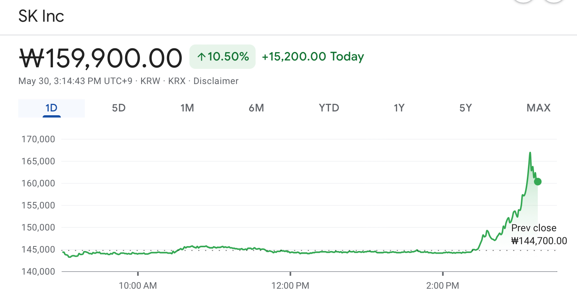Image resolution: width=577 pixels, height=302 pixels.
Task: Click the 10:00 AM time axis label
Action: [138, 286]
